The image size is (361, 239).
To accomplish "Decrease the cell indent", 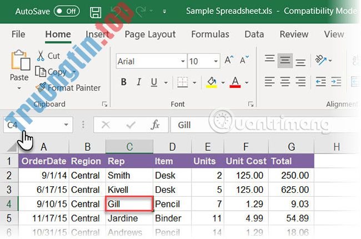I will click(x=320, y=82).
